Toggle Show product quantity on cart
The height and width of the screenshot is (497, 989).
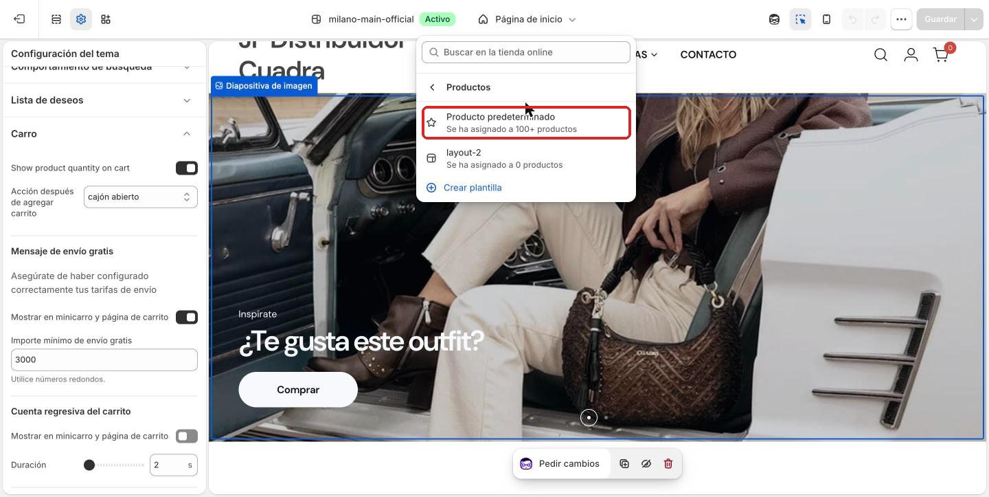[x=187, y=168]
